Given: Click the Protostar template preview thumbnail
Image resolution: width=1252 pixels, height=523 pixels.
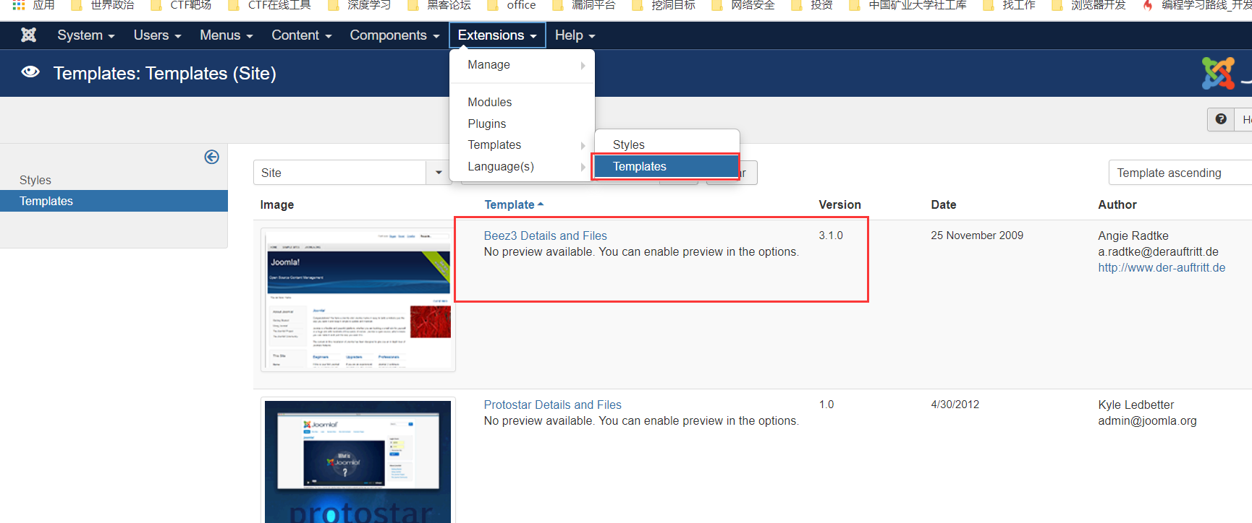Looking at the screenshot, I should (x=358, y=461).
